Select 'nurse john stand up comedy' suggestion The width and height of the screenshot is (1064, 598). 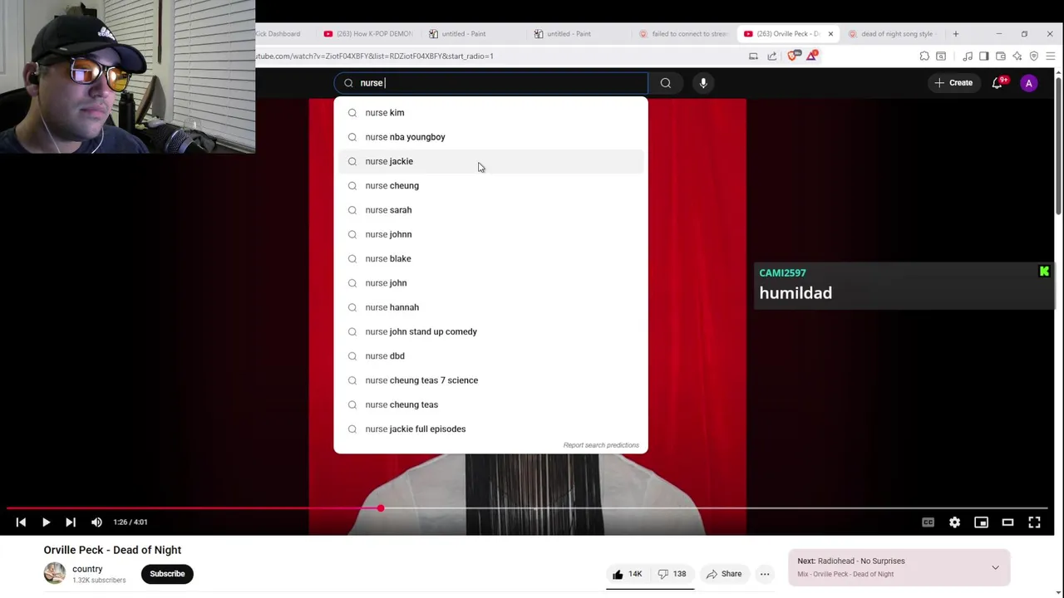tap(490, 331)
